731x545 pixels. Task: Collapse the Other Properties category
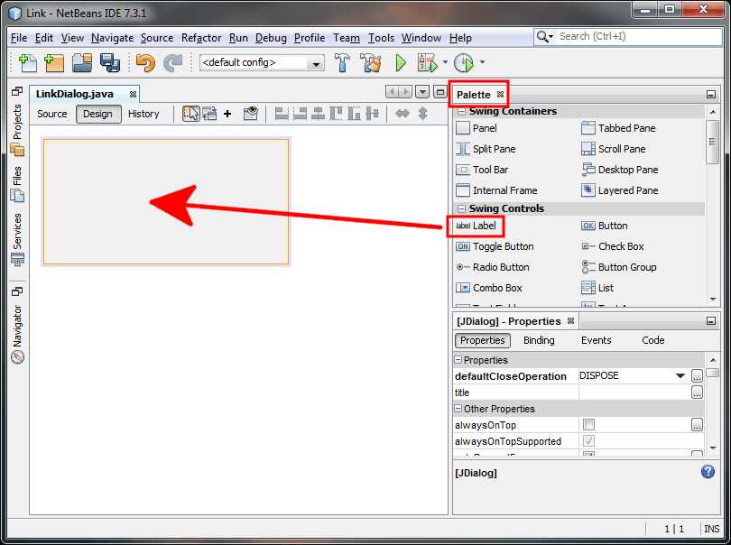[x=458, y=409]
